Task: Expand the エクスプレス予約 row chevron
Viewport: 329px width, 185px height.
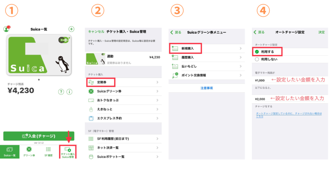Action: pyautogui.click(x=157, y=118)
